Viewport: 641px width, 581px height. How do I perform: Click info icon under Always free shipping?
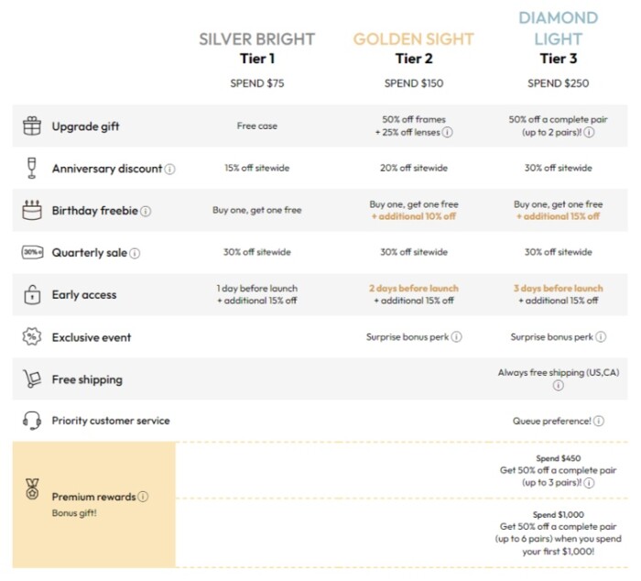click(559, 386)
